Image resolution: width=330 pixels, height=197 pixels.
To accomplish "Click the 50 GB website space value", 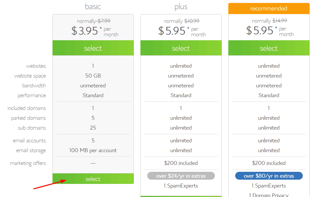I will 93,76.
